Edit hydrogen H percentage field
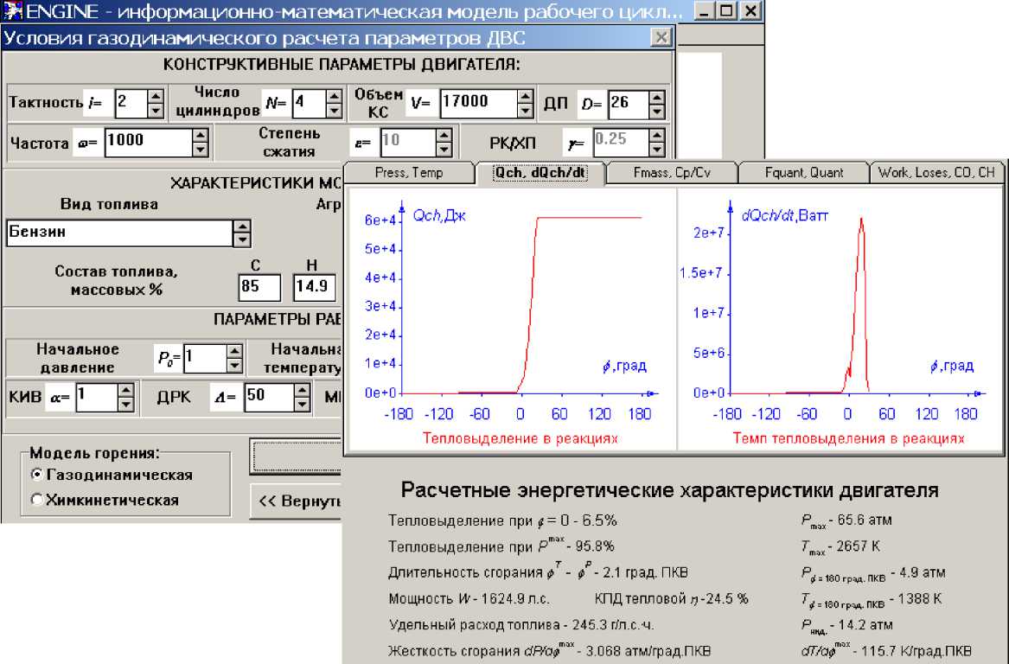The height and width of the screenshot is (664, 1009). (x=314, y=288)
